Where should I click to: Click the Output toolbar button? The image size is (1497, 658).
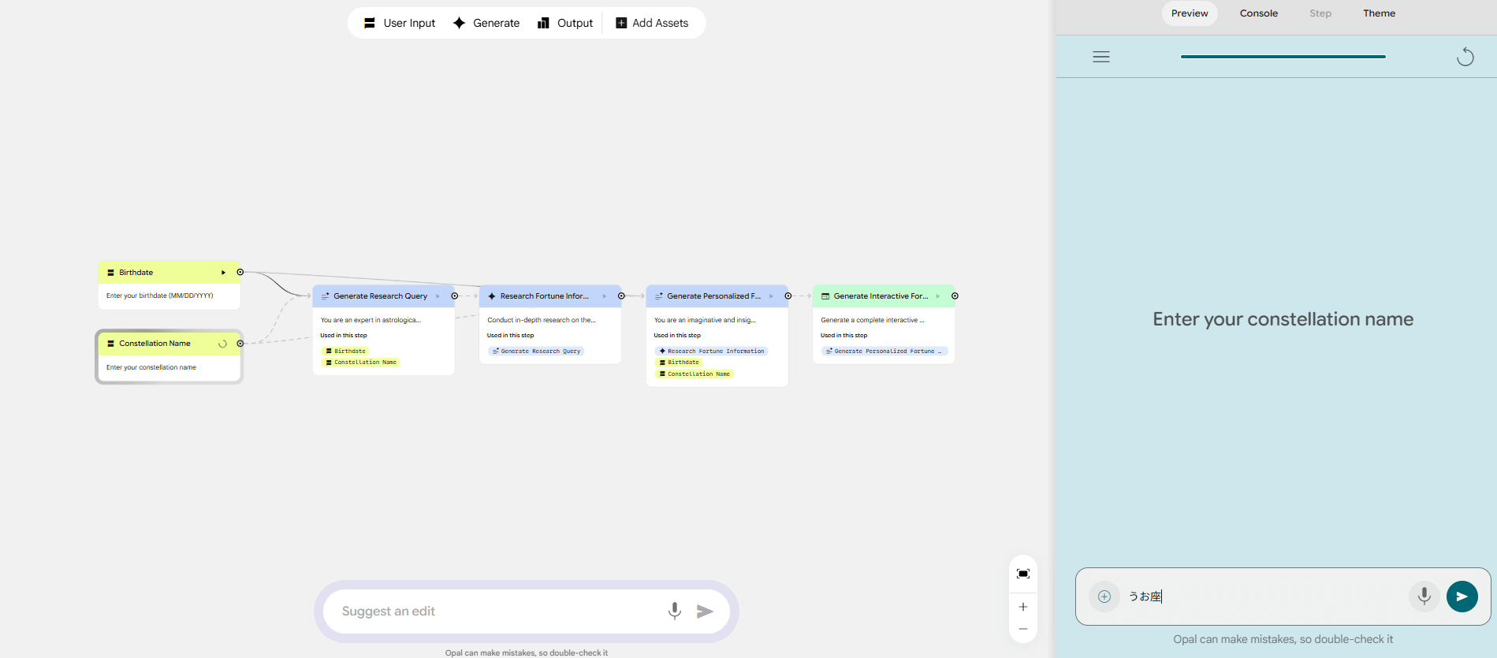(x=565, y=23)
